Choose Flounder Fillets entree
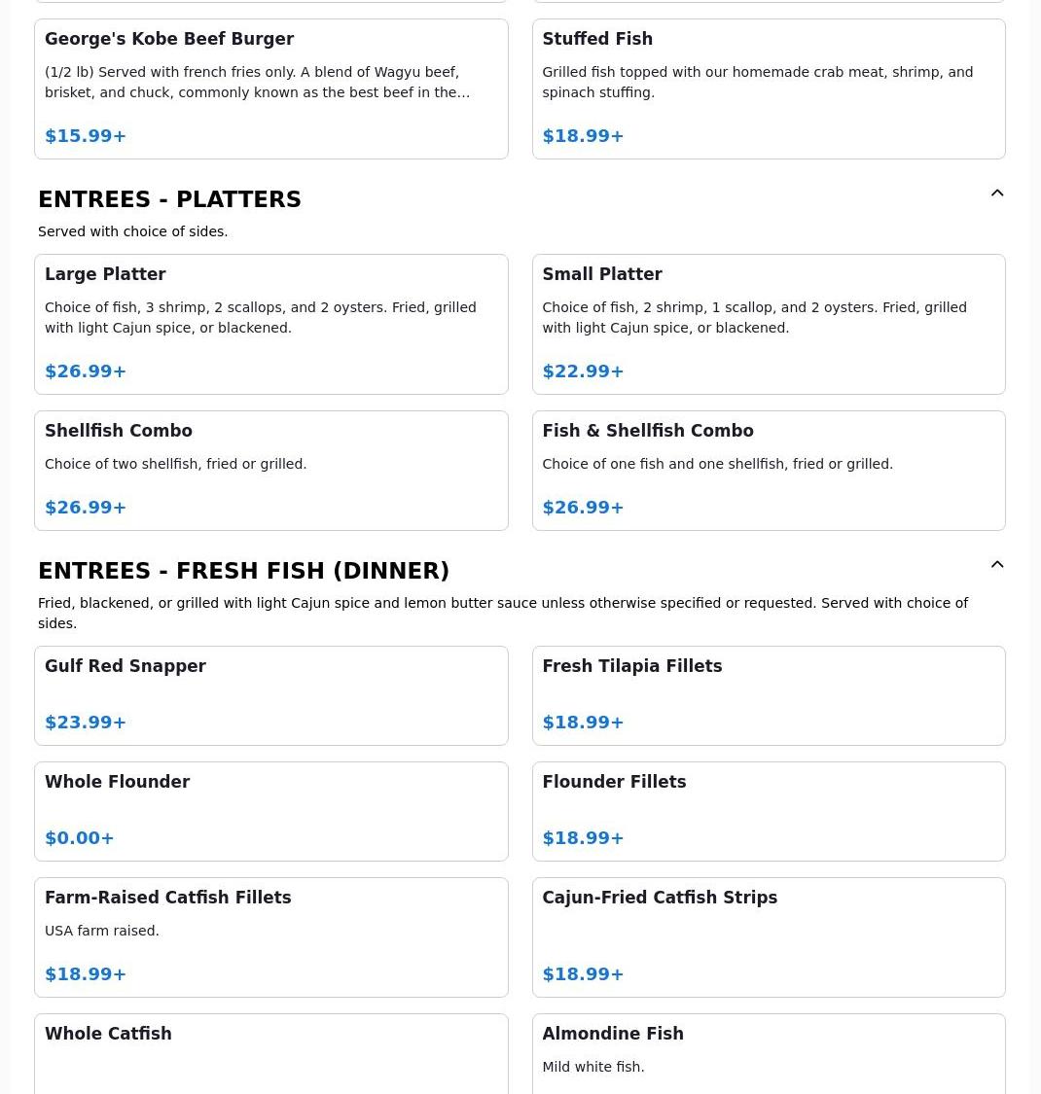Screen dimensions: 1041x1094 (768, 811)
